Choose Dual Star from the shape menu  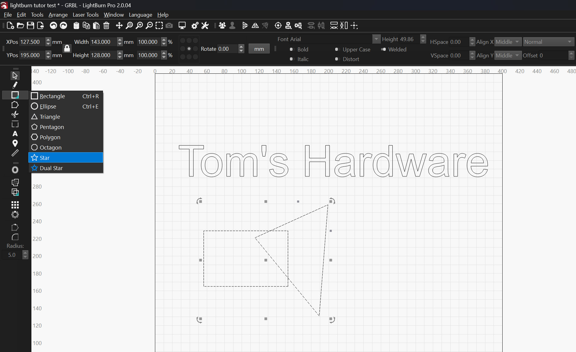pos(51,168)
